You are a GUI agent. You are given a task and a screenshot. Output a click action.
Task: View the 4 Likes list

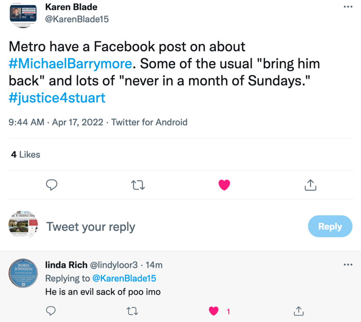click(26, 154)
